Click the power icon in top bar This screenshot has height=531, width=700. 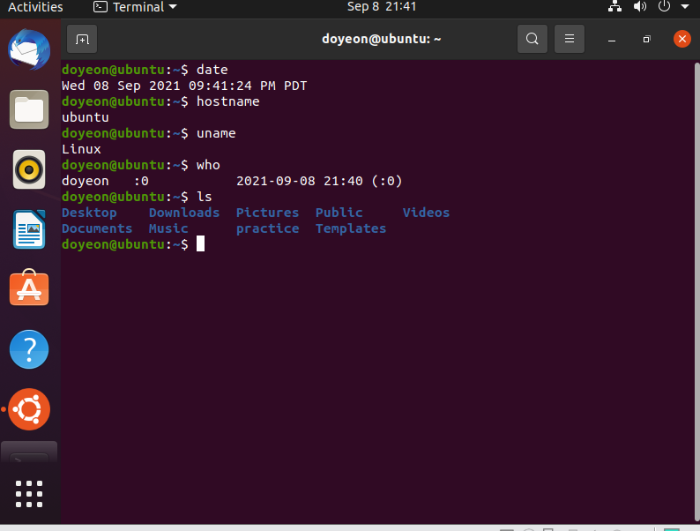pos(664,7)
